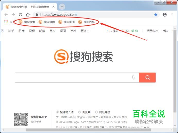178x133 pixels.
Task: Submit search with the orange magnifier button
Action: click(147, 77)
